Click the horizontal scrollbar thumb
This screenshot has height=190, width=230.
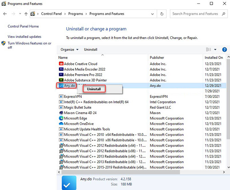click(x=120, y=172)
